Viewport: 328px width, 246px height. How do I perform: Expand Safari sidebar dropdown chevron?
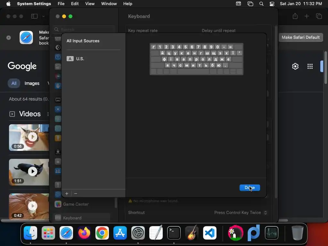(x=43, y=16)
